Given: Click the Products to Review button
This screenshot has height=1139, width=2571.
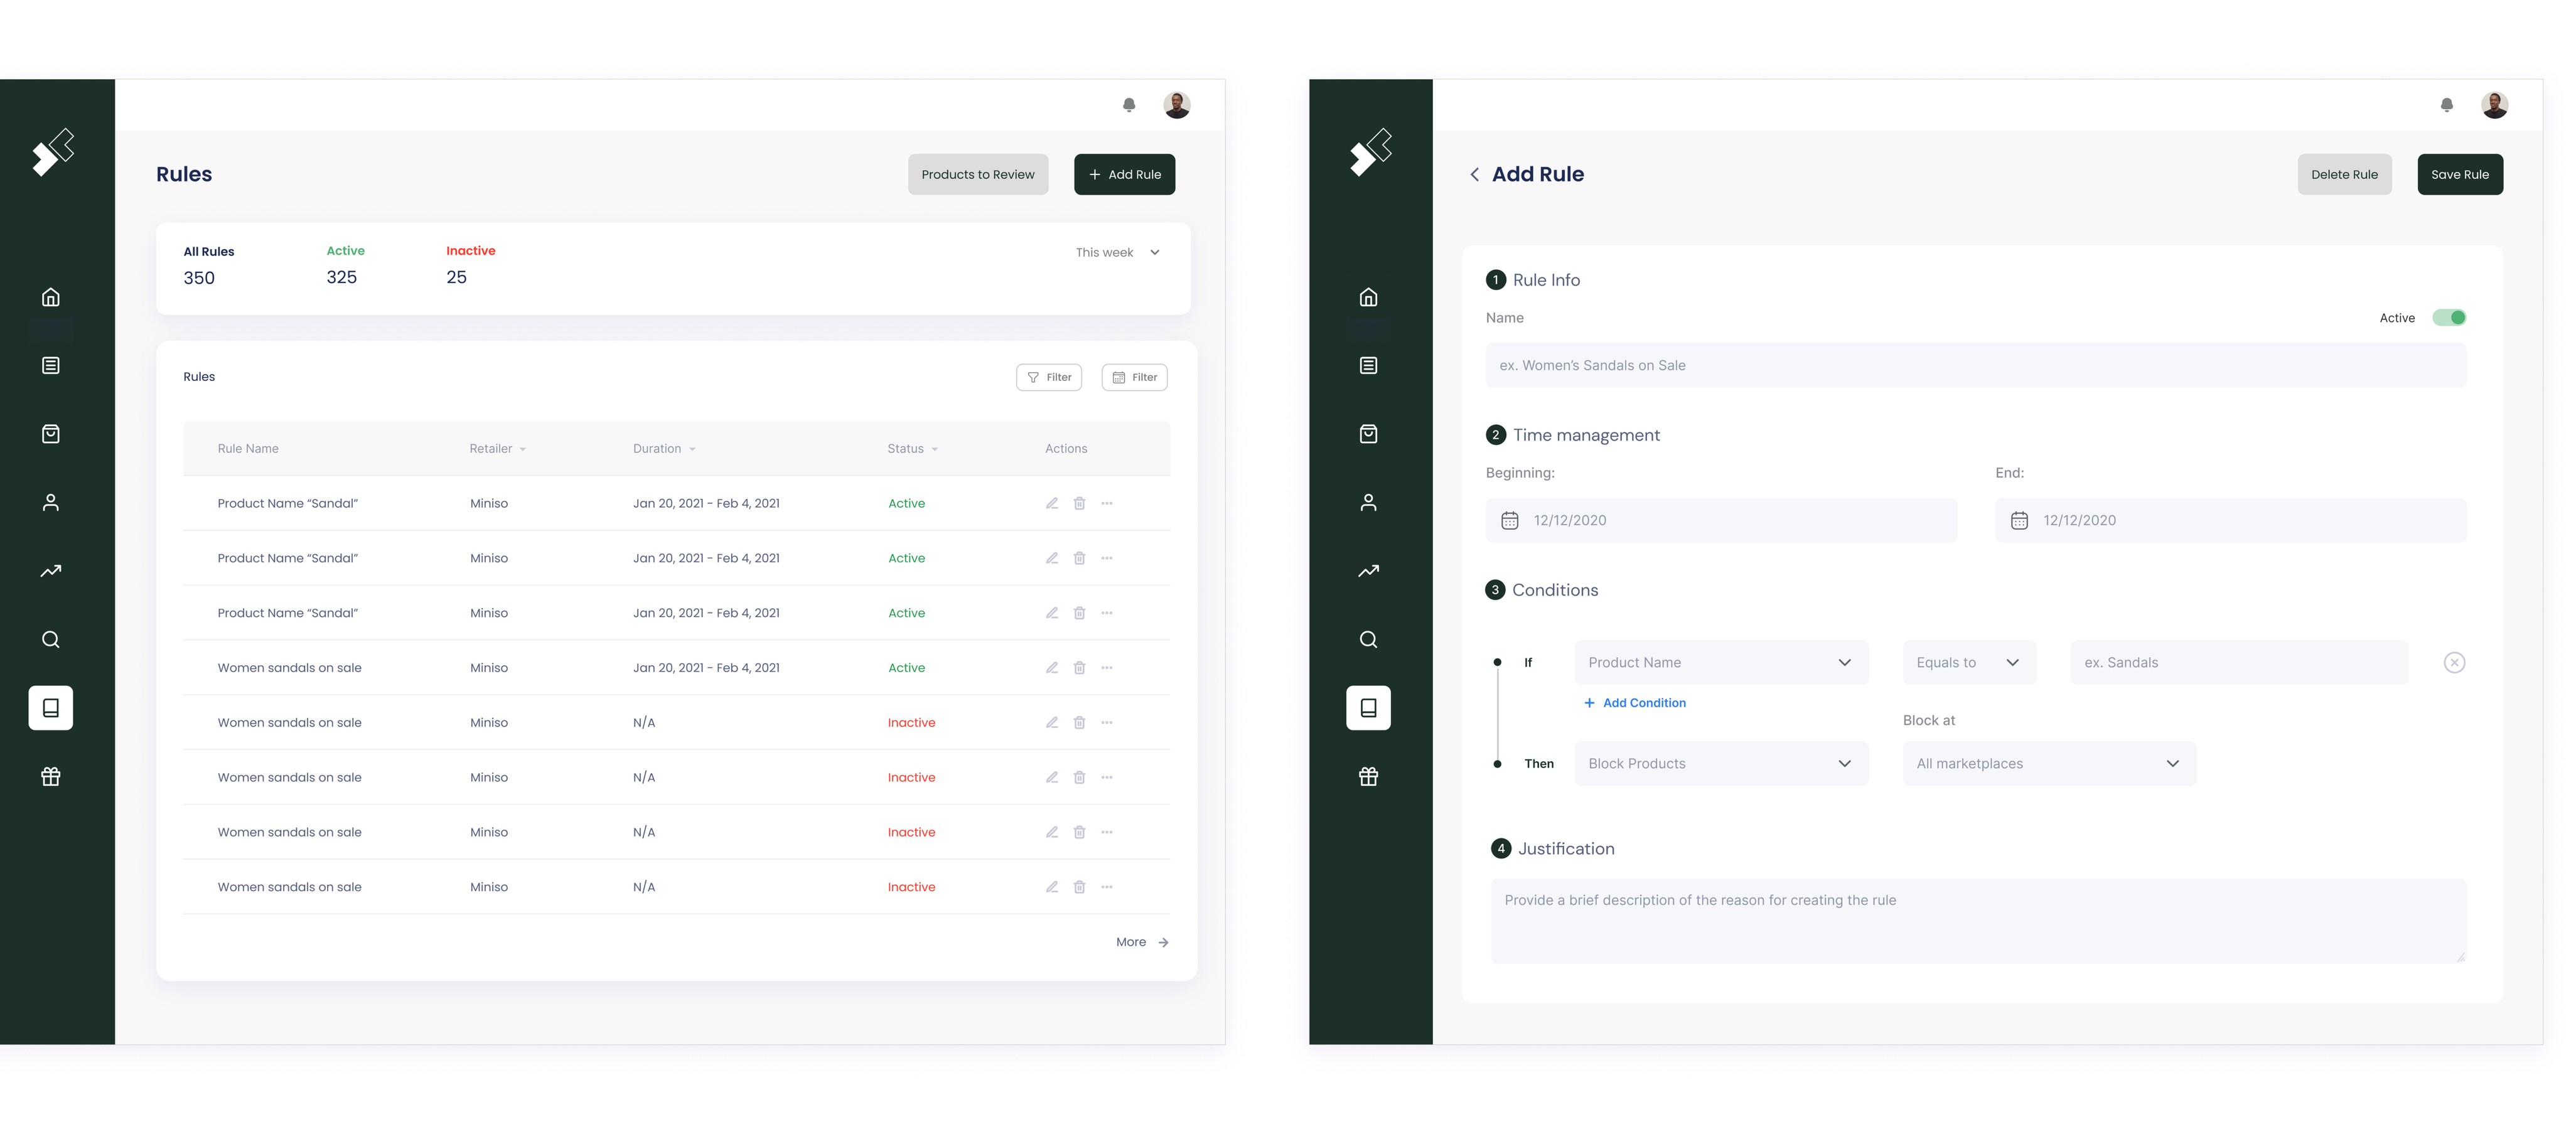Looking at the screenshot, I should pyautogui.click(x=977, y=174).
